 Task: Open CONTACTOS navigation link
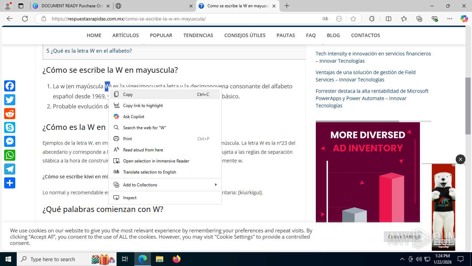(365, 35)
